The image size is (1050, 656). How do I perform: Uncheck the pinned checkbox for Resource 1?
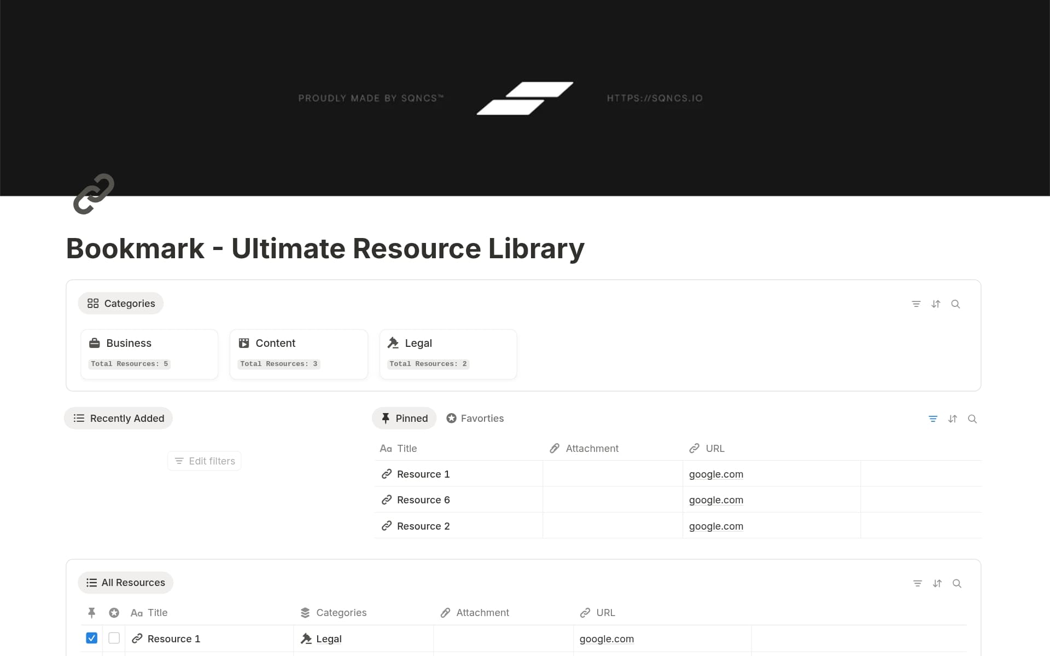pyautogui.click(x=91, y=638)
